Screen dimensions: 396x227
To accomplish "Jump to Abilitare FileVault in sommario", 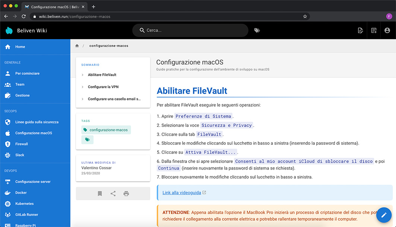I will click(102, 75).
